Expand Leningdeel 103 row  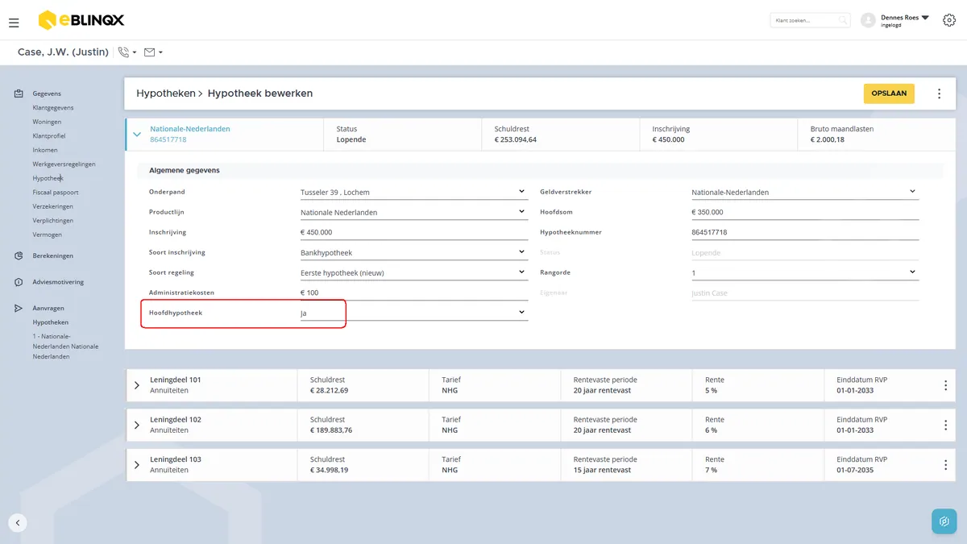[x=137, y=465]
